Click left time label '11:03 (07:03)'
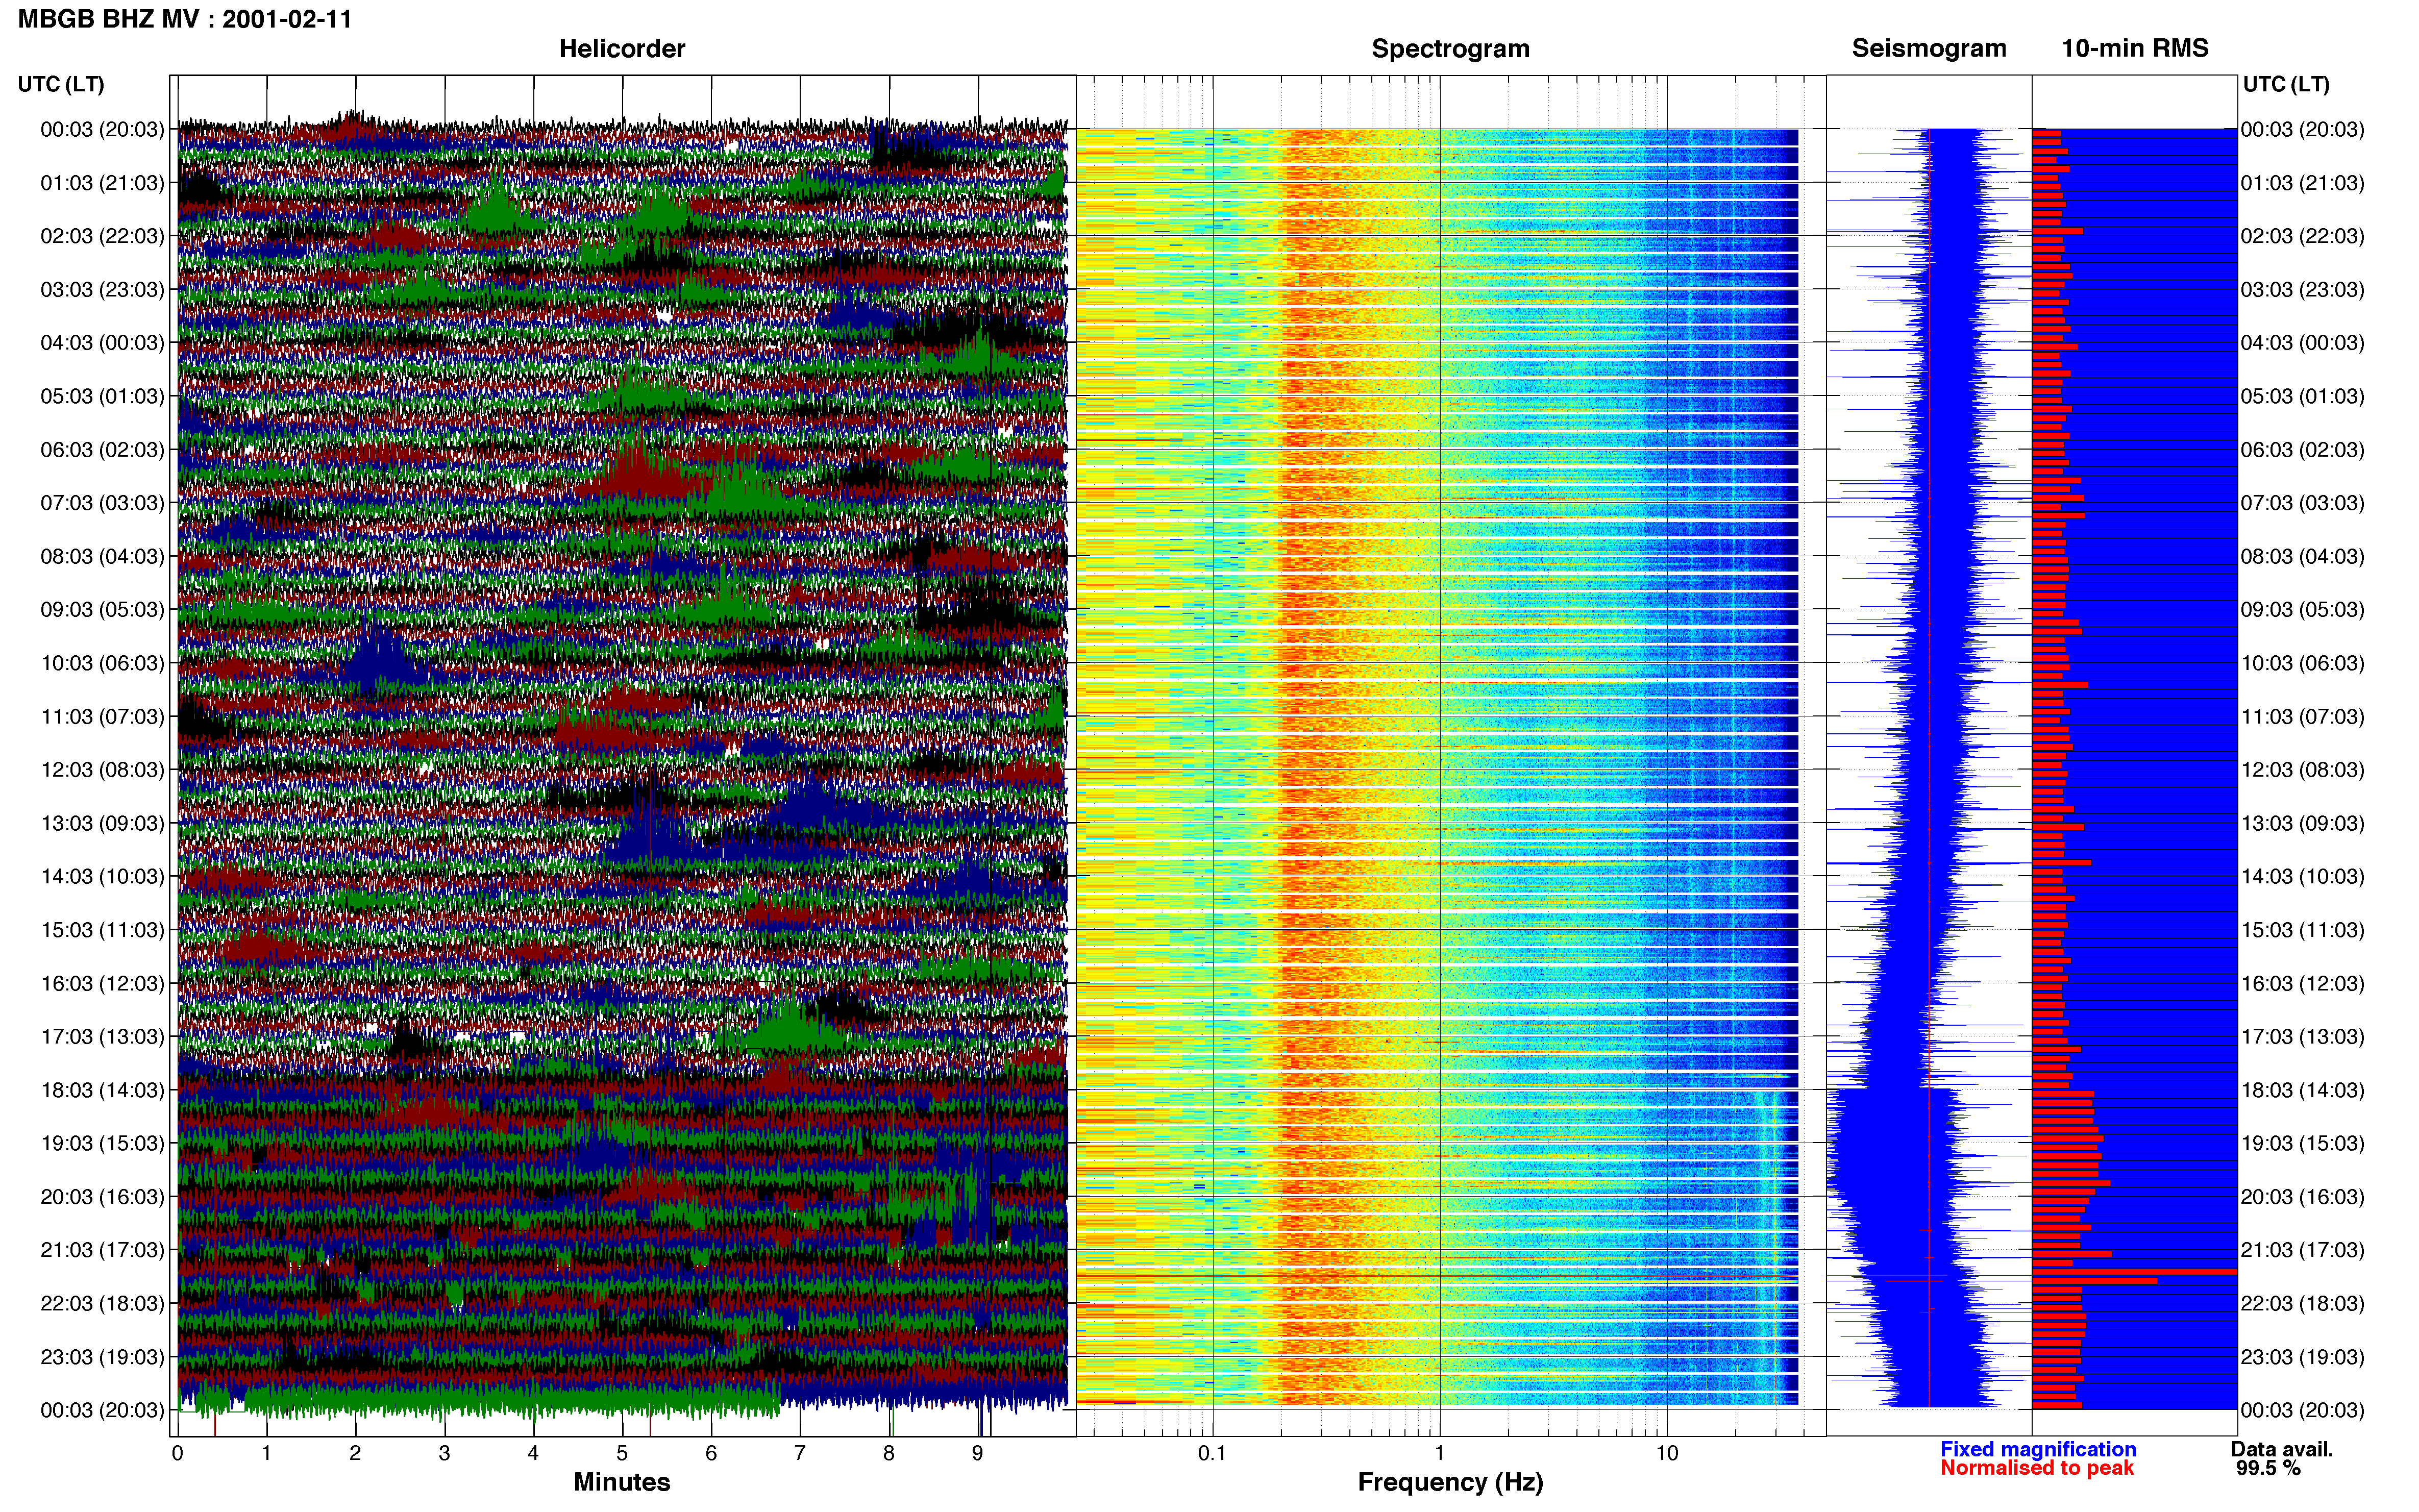2419x1512 pixels. click(x=102, y=717)
